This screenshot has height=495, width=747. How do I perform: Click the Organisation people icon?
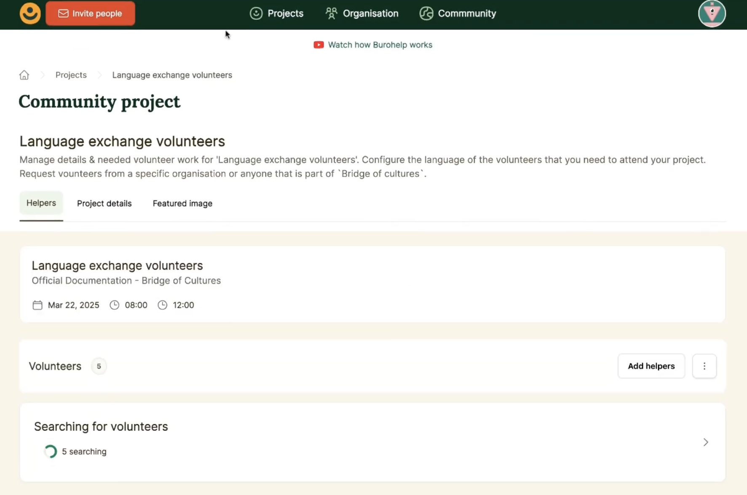point(331,13)
